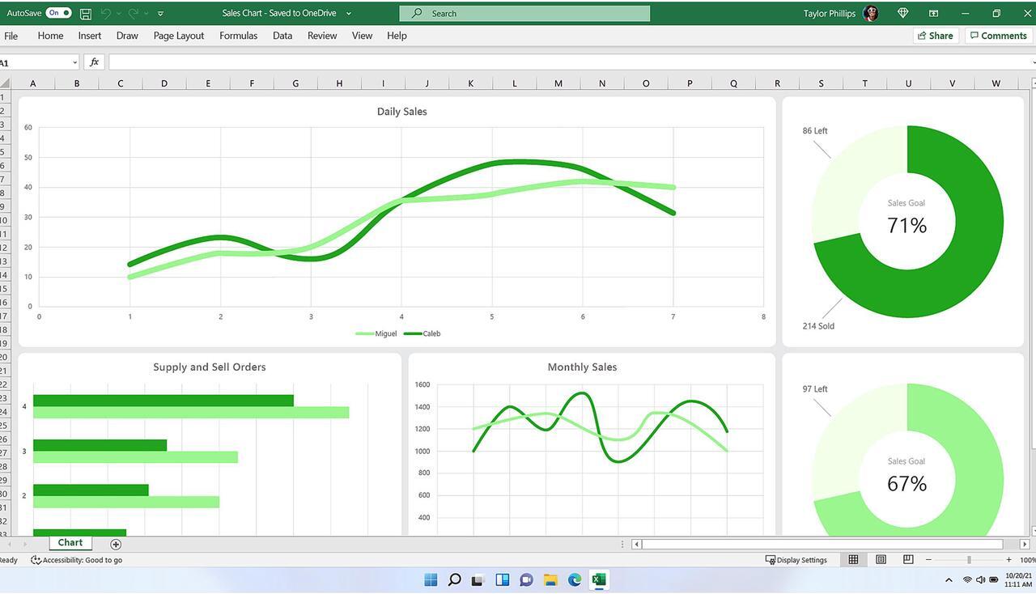Image resolution: width=1036 pixels, height=594 pixels.
Task: Open the Help tab
Action: coord(397,36)
